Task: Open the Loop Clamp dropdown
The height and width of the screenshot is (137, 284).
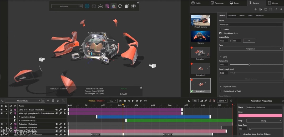Action: click(264, 121)
